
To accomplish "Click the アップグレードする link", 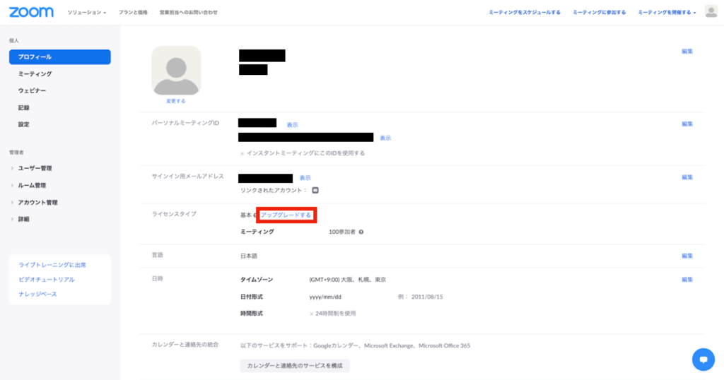I will coord(286,215).
